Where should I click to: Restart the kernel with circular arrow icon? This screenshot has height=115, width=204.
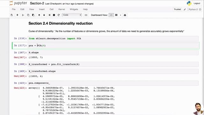(x=59, y=15)
